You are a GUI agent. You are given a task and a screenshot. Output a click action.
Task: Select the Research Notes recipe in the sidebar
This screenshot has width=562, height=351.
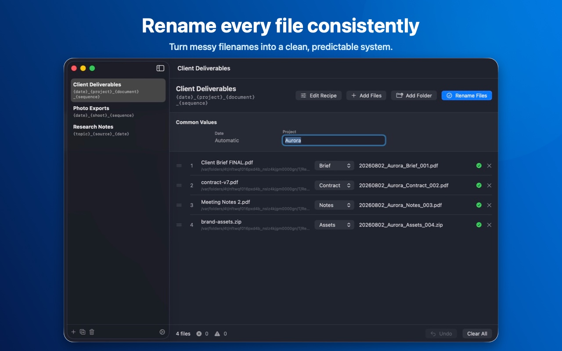coord(118,130)
